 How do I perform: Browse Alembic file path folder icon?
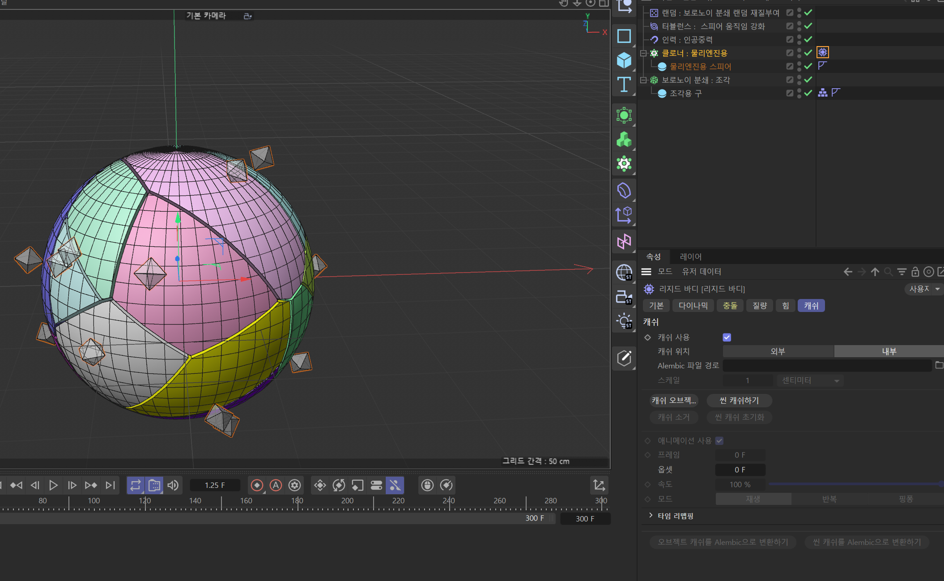[939, 366]
